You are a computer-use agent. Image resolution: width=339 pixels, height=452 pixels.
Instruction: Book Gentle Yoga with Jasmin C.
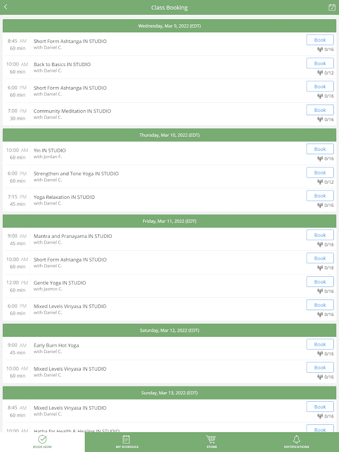[320, 282]
